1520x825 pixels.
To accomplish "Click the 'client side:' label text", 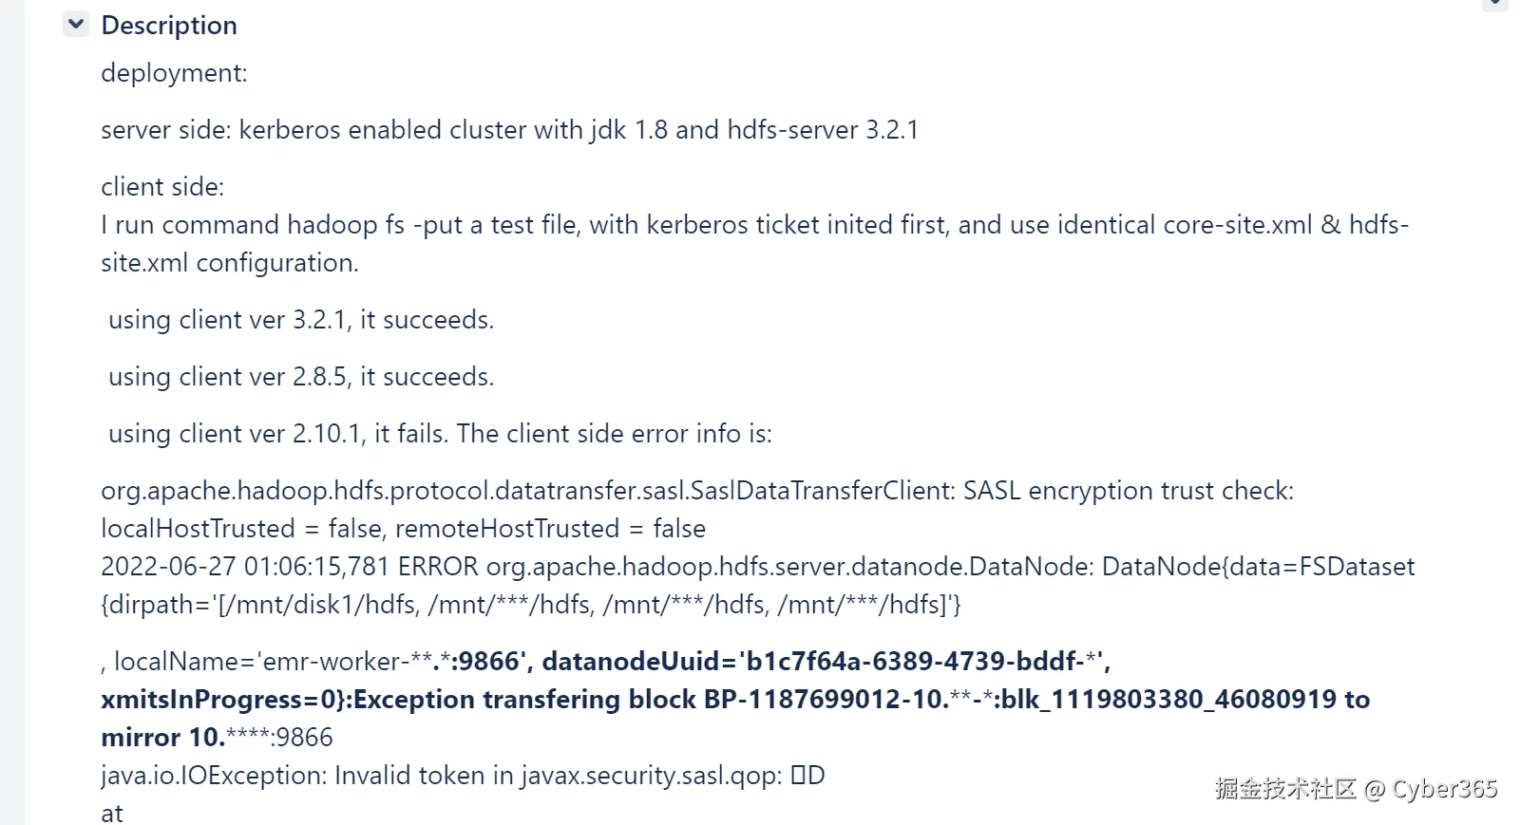I will [x=162, y=187].
